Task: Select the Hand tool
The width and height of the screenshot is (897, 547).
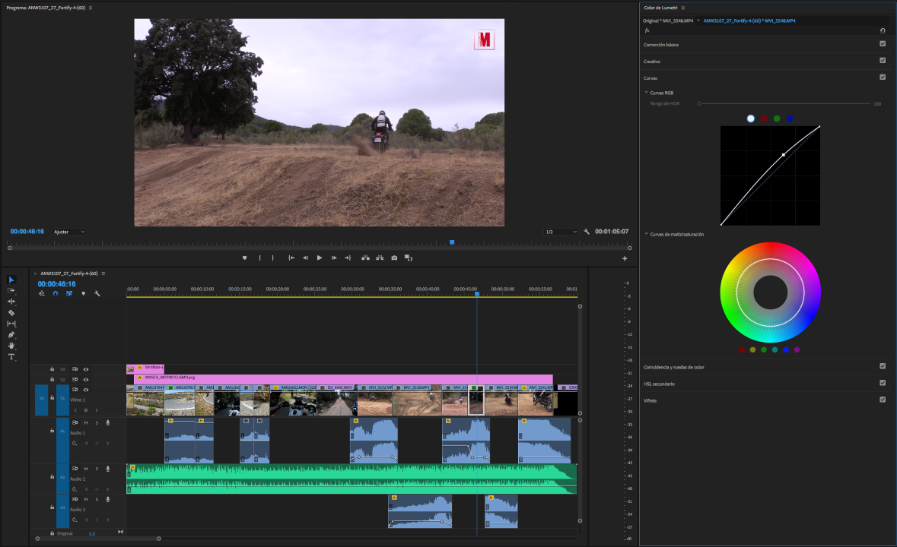Action: 11,346
